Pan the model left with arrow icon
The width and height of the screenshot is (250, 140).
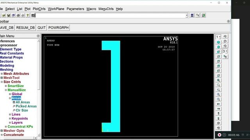click(218, 104)
